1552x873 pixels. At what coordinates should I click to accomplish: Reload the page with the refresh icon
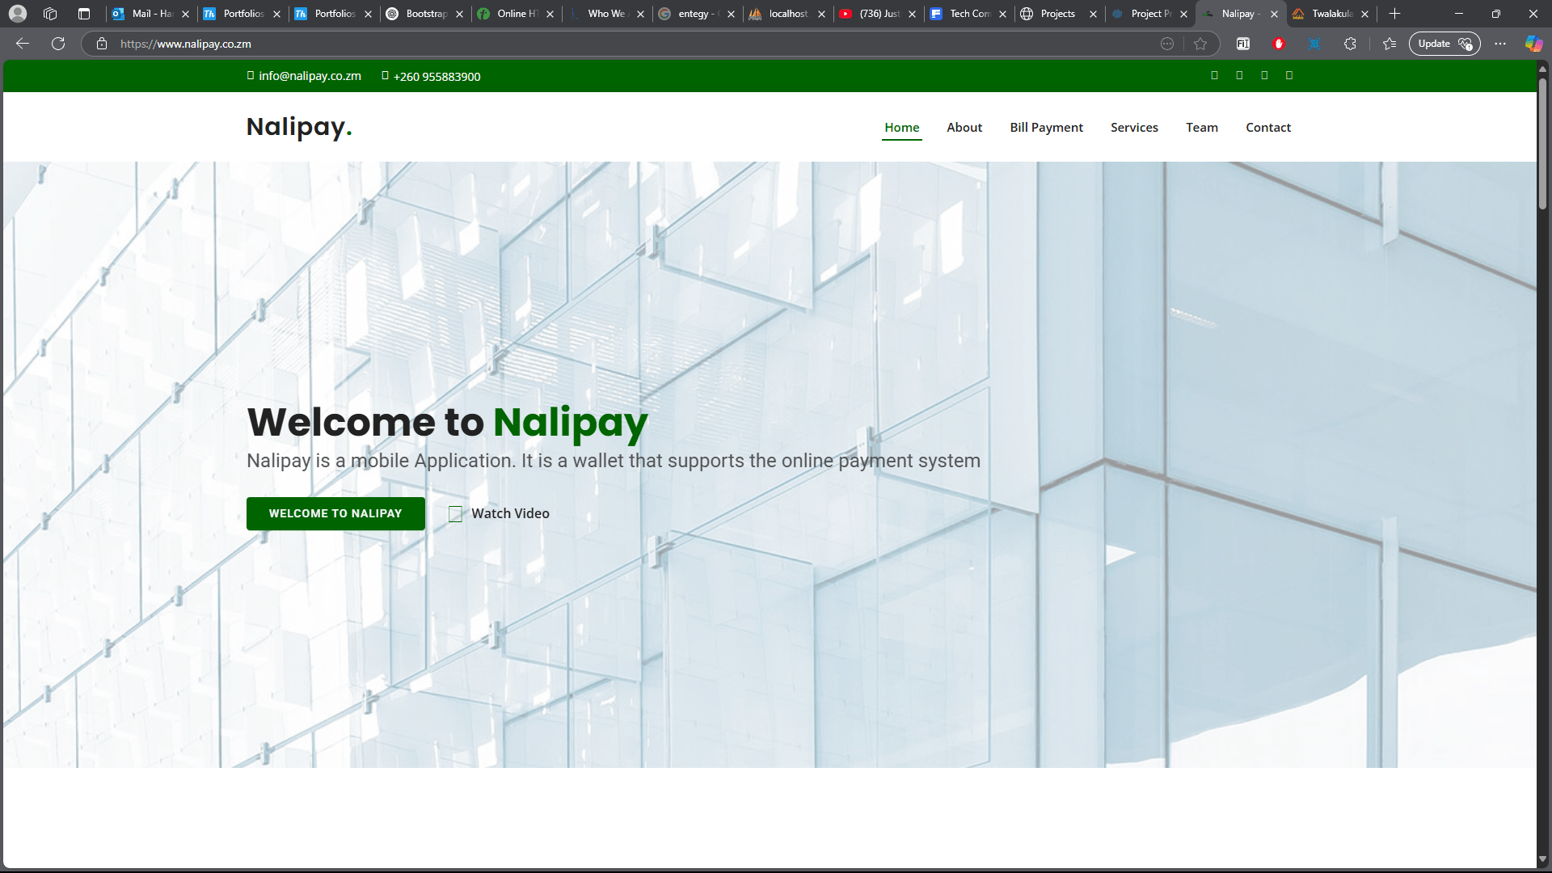58,44
